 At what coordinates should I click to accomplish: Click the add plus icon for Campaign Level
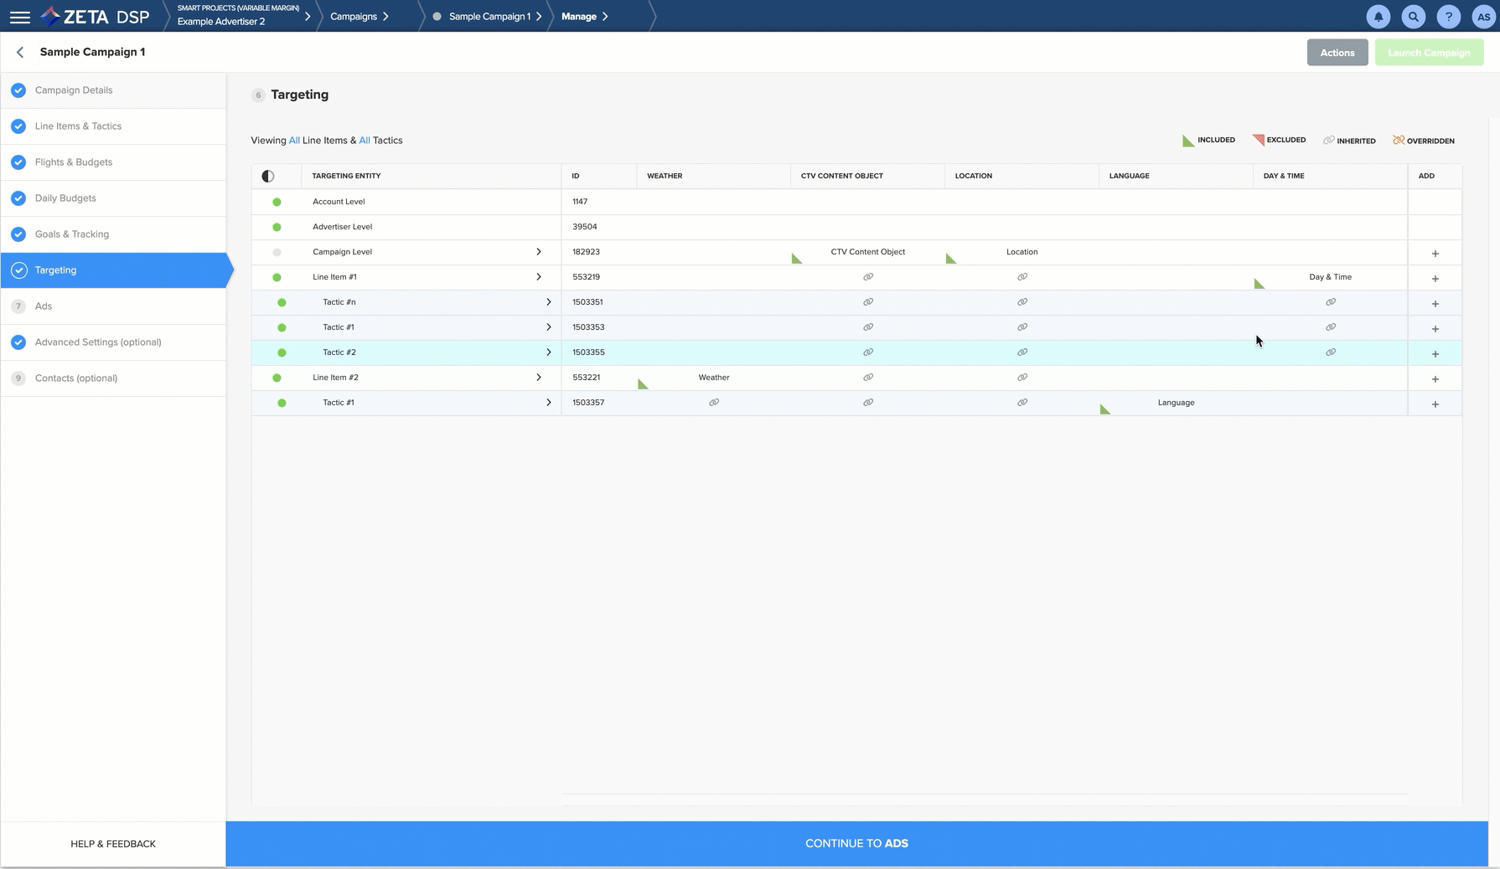tap(1435, 253)
